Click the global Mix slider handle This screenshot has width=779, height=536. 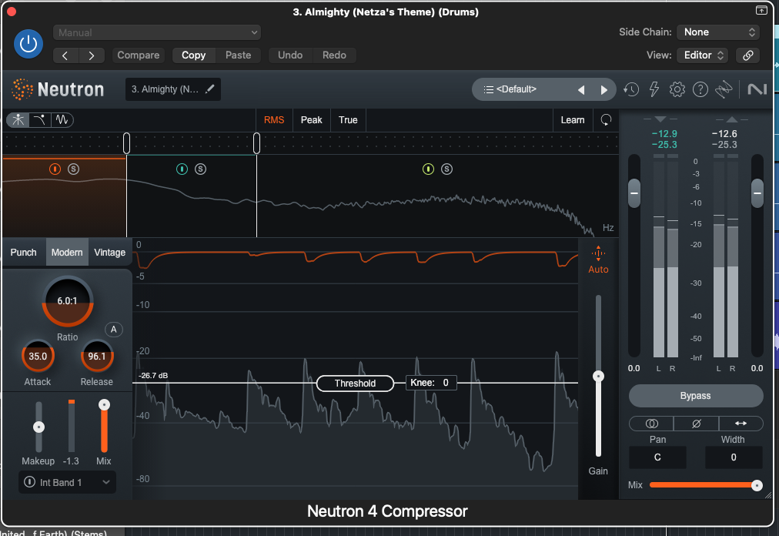(757, 485)
